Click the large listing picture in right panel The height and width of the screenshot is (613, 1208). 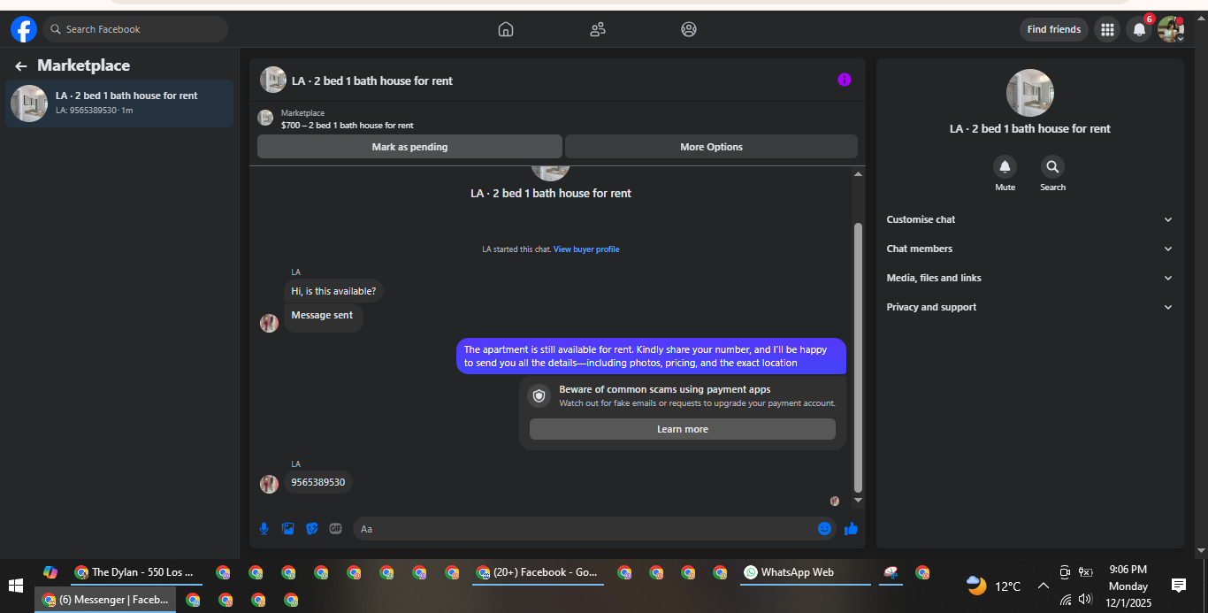tap(1029, 93)
